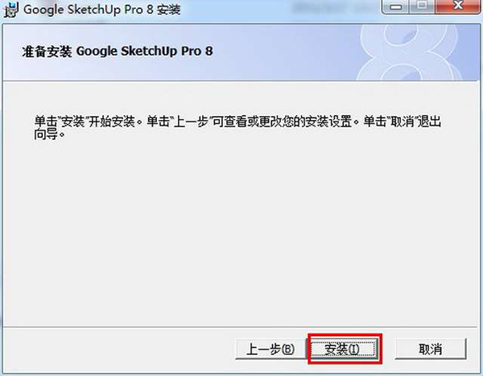Screen dimensions: 483x376
Task: Cancel setup with the 取消 button
Action: tap(431, 349)
